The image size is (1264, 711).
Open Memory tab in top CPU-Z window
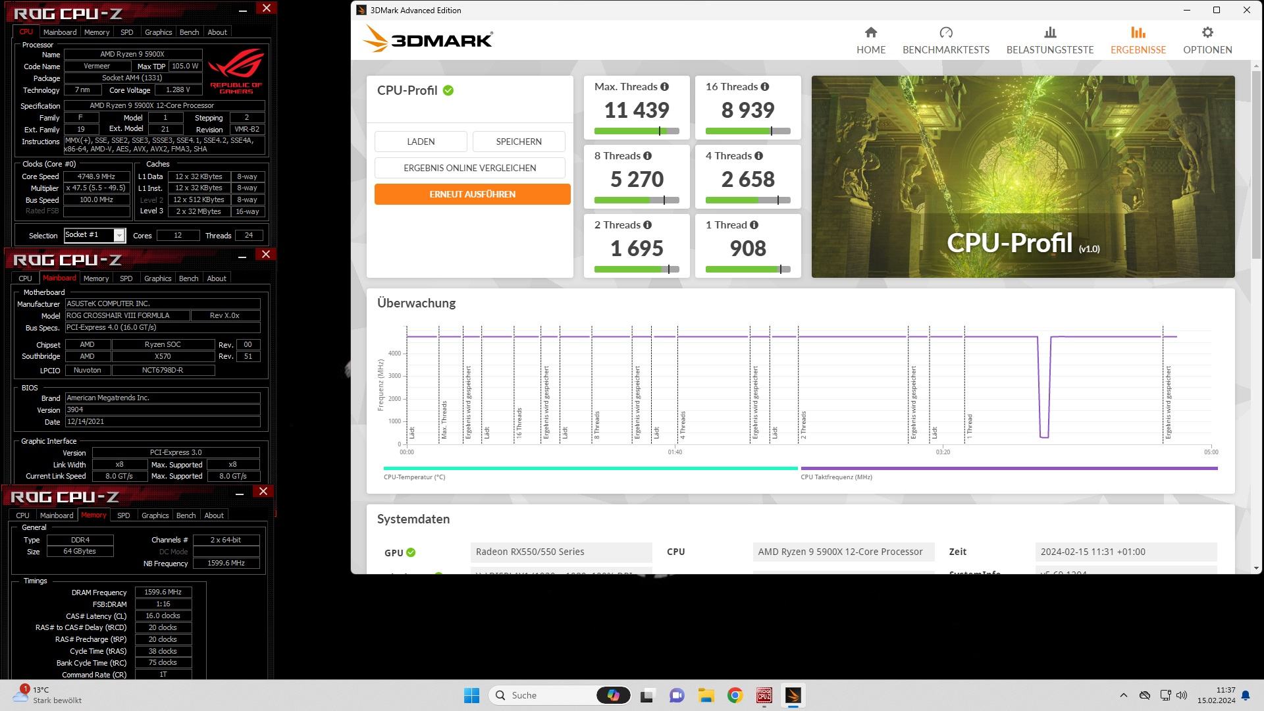click(97, 32)
